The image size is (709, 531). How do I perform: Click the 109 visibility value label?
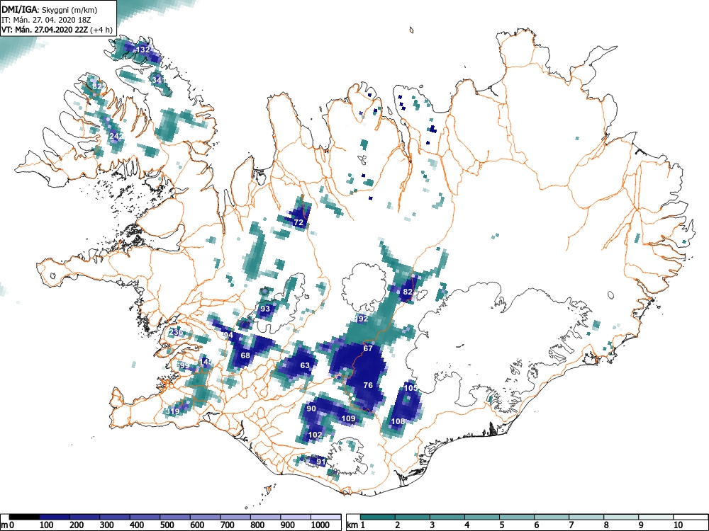[x=348, y=418]
